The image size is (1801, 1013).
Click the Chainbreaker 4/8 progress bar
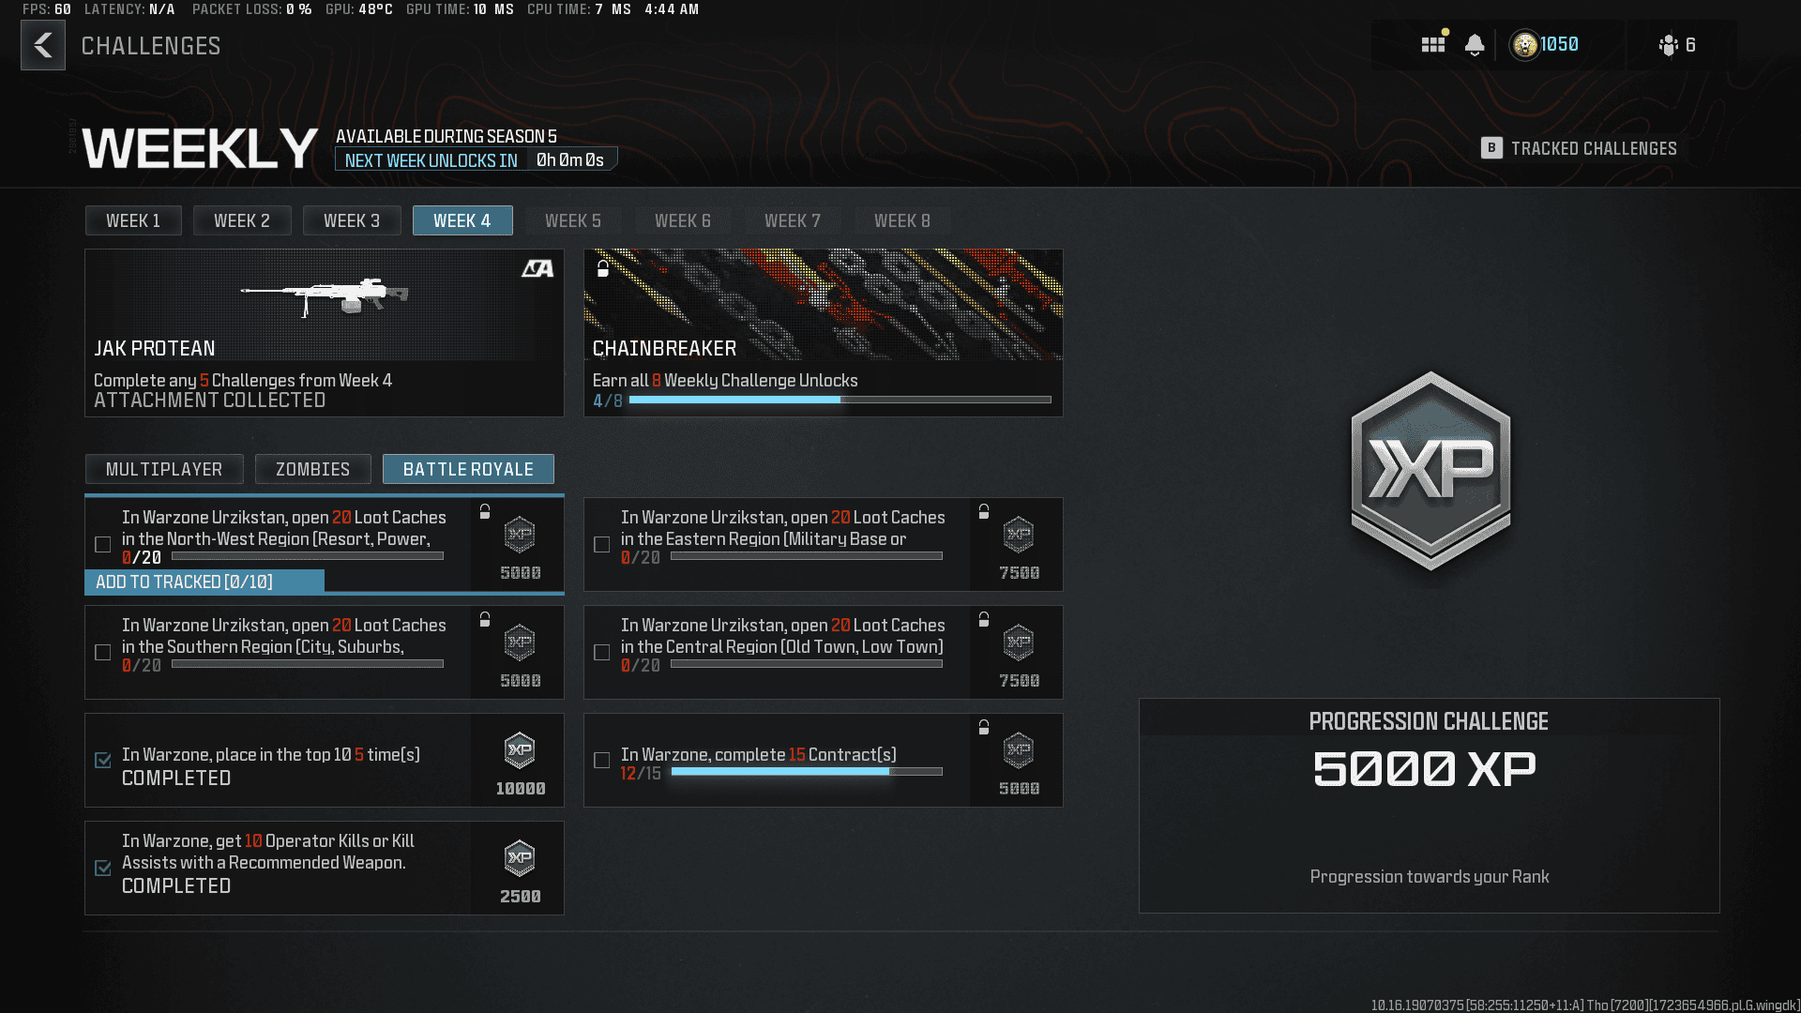click(x=840, y=400)
